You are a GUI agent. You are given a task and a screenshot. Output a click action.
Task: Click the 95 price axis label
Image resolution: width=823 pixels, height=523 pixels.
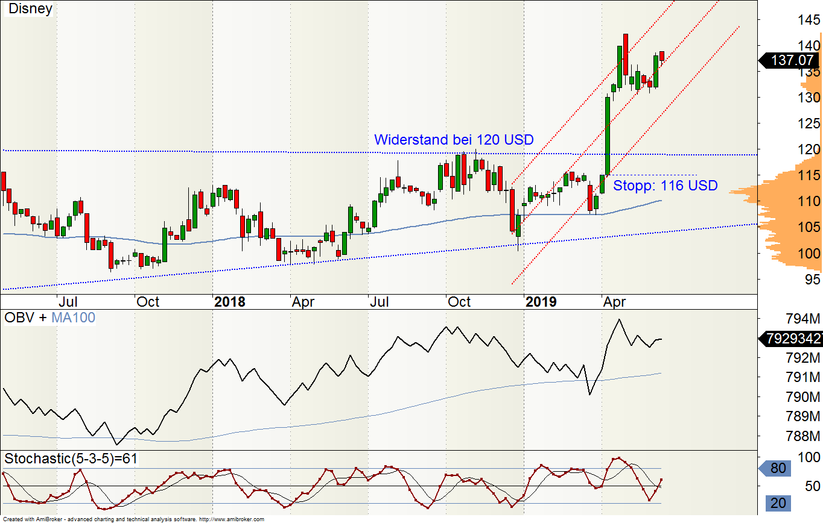(812, 279)
